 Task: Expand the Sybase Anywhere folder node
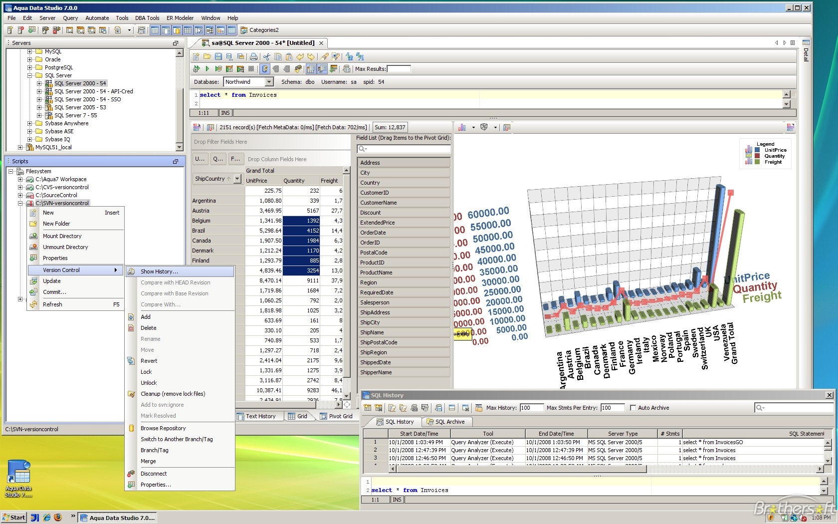(30, 123)
